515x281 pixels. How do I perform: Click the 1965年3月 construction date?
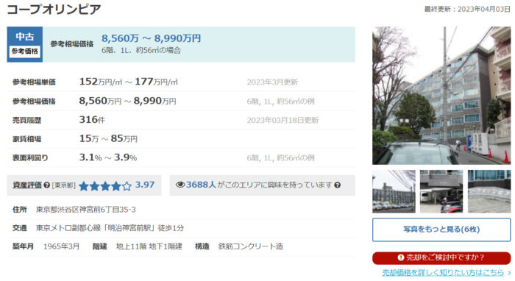61,246
